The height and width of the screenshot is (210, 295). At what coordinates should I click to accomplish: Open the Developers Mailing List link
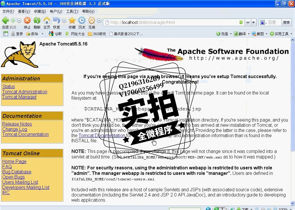26,188
